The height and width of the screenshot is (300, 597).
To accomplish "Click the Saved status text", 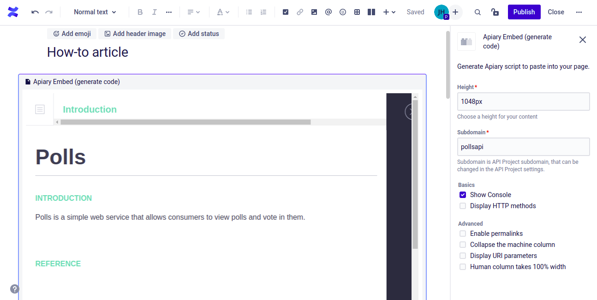I will pos(415,12).
